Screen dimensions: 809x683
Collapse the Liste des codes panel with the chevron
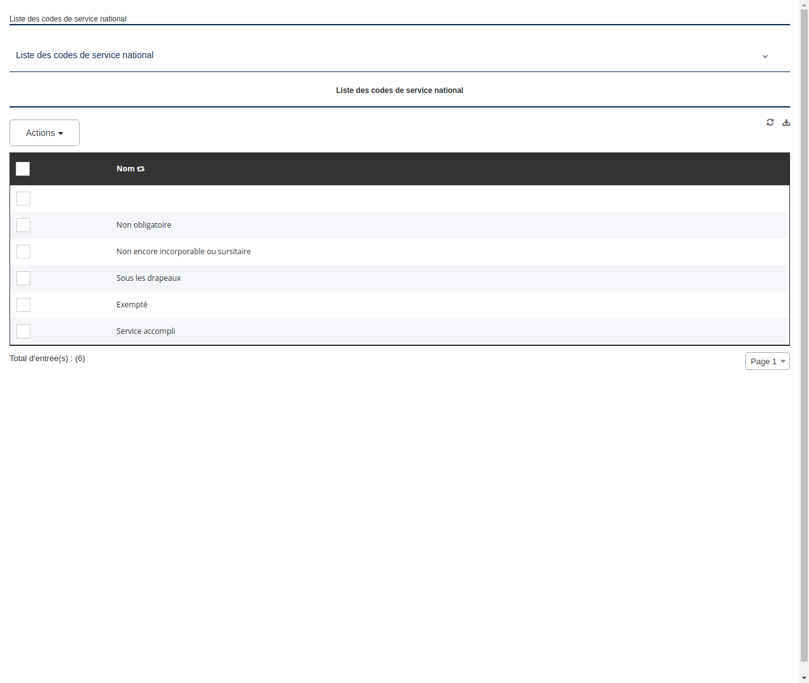click(x=765, y=56)
